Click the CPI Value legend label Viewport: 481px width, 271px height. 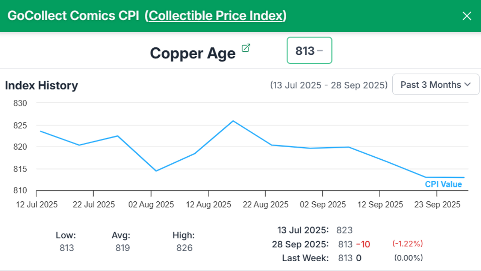click(443, 184)
